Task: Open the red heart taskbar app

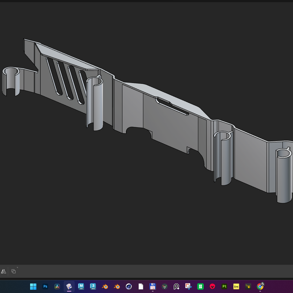Action: click(x=212, y=286)
